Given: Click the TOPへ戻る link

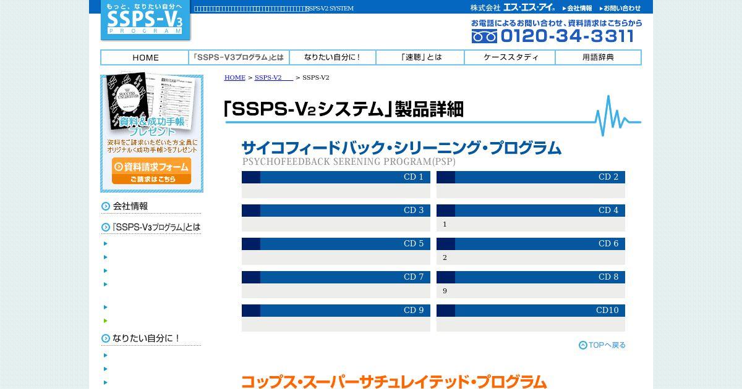Looking at the screenshot, I should click(x=602, y=345).
